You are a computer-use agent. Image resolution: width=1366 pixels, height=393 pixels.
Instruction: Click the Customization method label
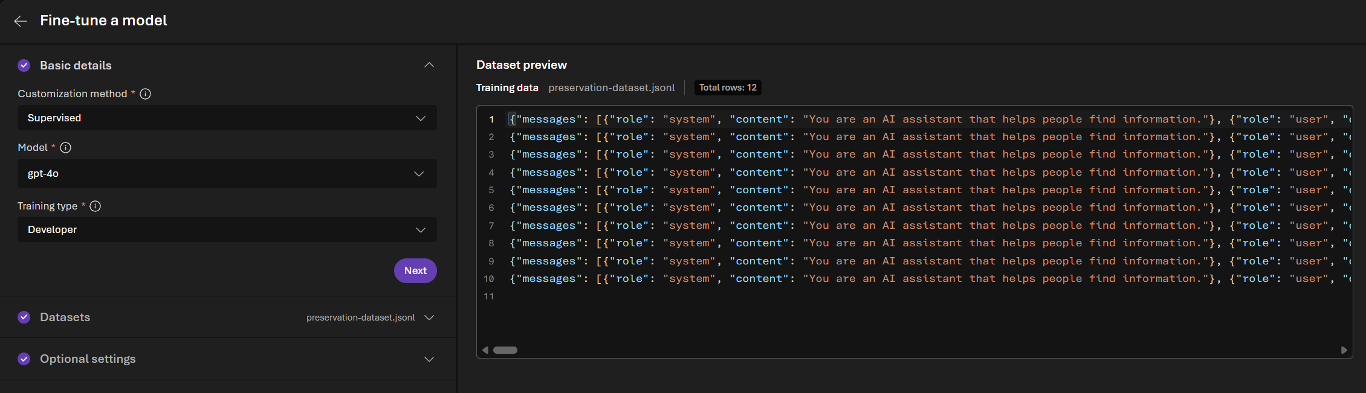click(x=73, y=94)
